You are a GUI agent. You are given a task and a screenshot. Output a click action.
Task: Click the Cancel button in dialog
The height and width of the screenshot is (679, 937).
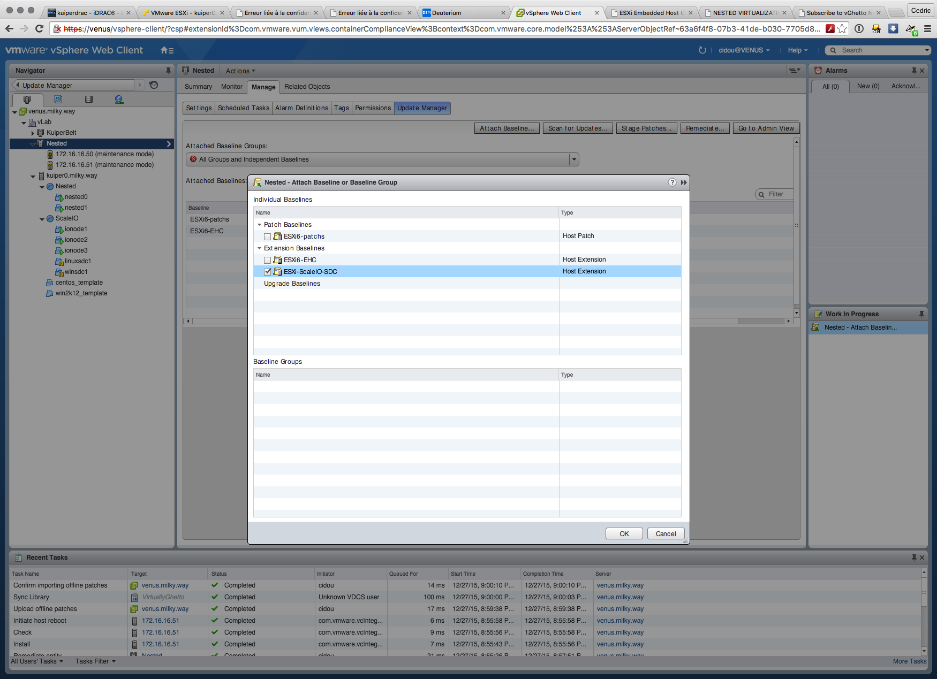pyautogui.click(x=666, y=533)
